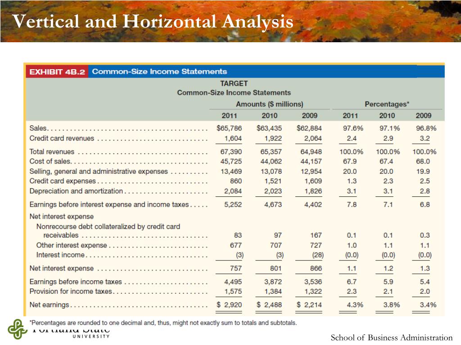The image size is (461, 345).
Task: Click 'Common-Size Income Statements' blue header text
Action: [x=159, y=71]
